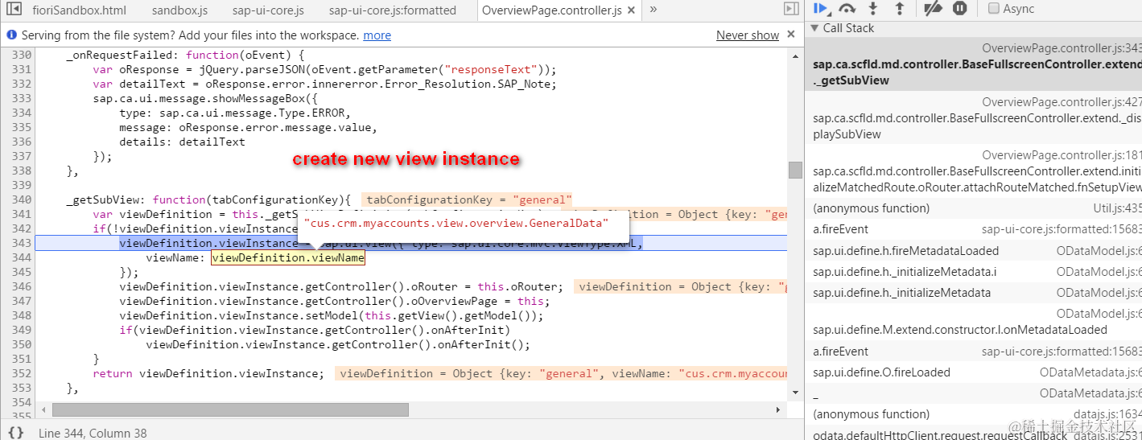This screenshot has width=1142, height=440.
Task: Toggle the debugger sidebar icon
Action: [x=791, y=9]
